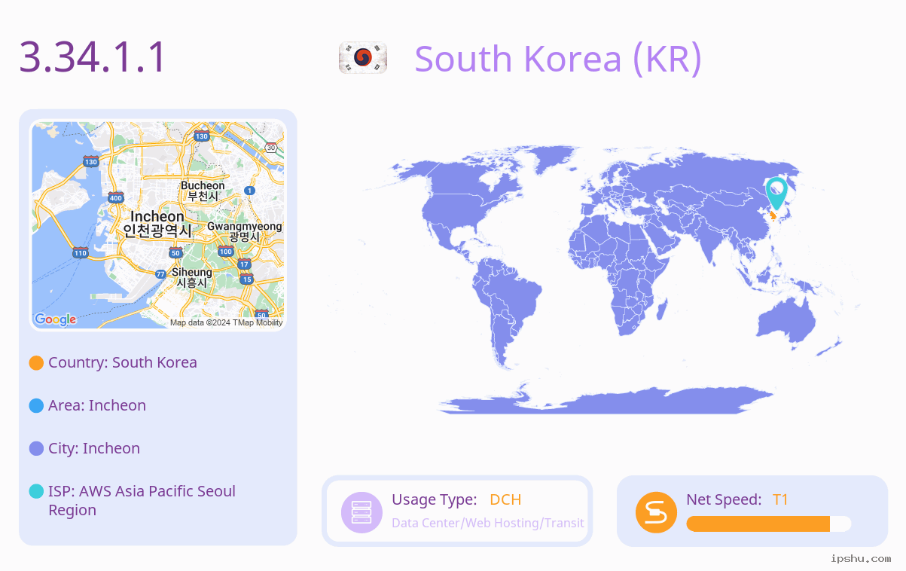Viewport: 906px width, 571px height.
Task: Click the Google logo on the map
Action: 56,319
